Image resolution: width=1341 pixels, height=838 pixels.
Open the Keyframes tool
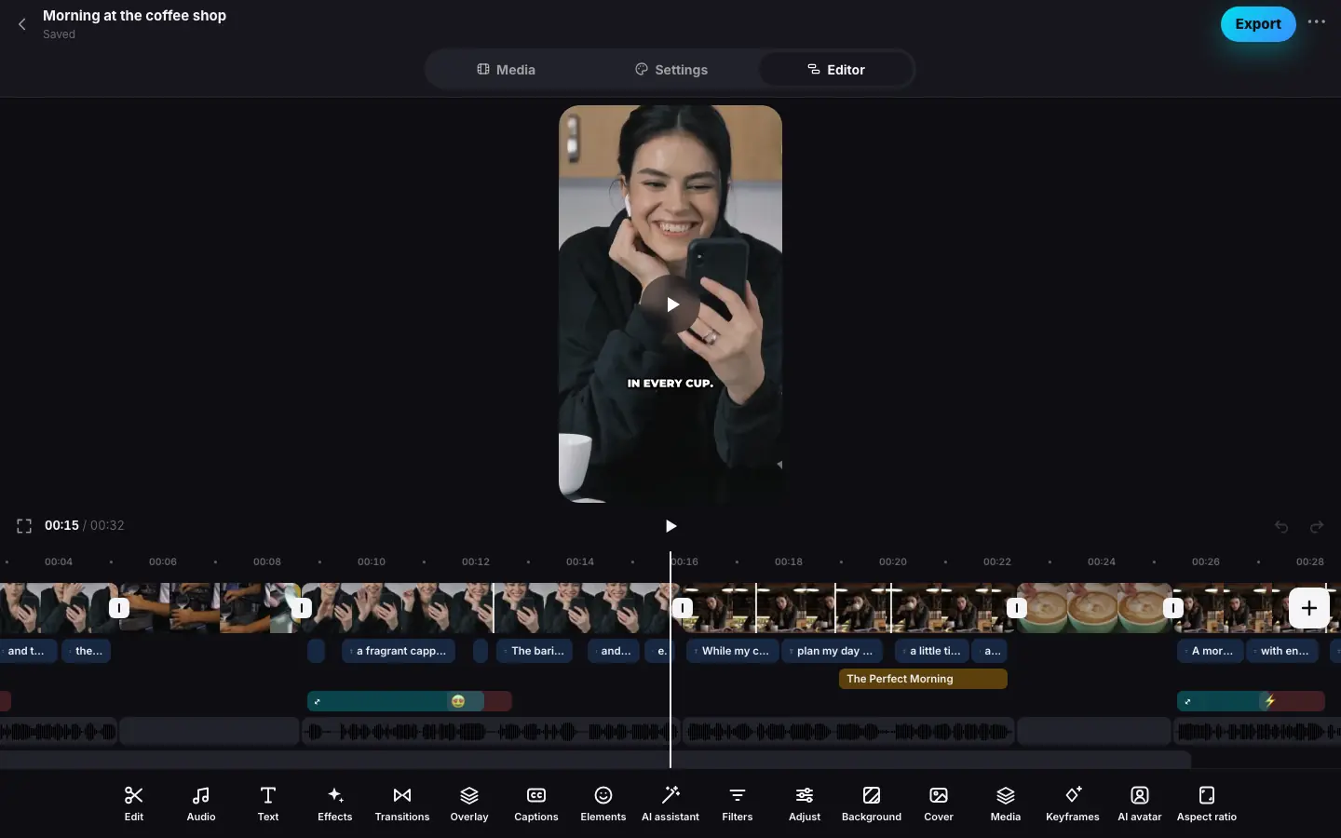[x=1073, y=804]
